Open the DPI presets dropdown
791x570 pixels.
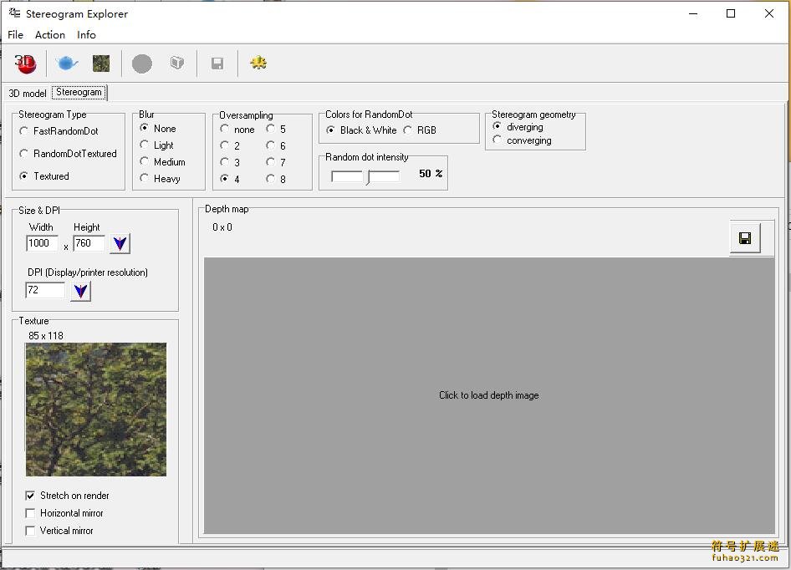click(80, 291)
